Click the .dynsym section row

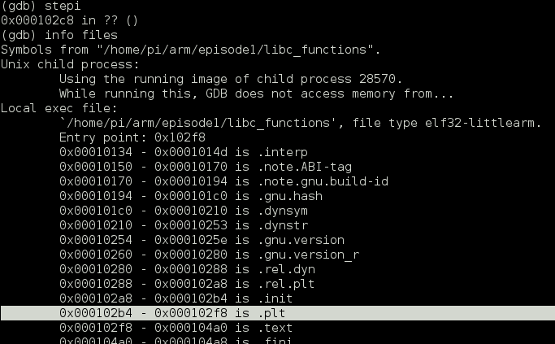point(184,211)
